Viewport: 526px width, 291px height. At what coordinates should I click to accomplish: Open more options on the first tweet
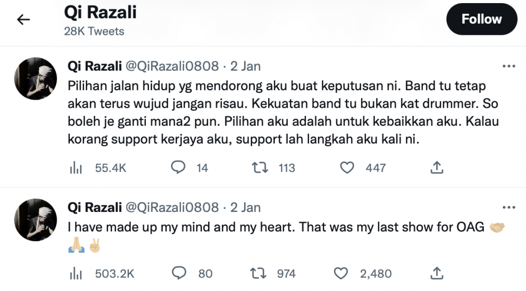coord(509,66)
